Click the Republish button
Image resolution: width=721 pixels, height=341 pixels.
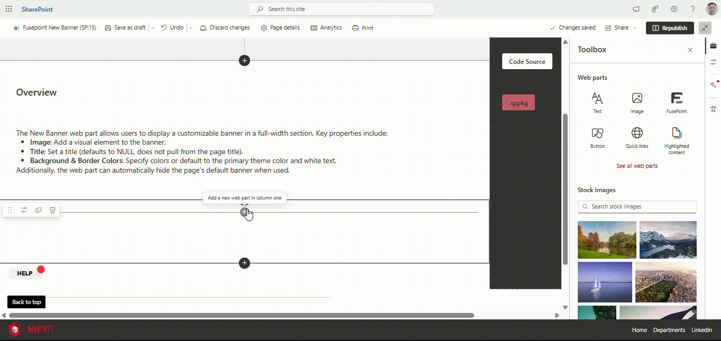pyautogui.click(x=669, y=28)
